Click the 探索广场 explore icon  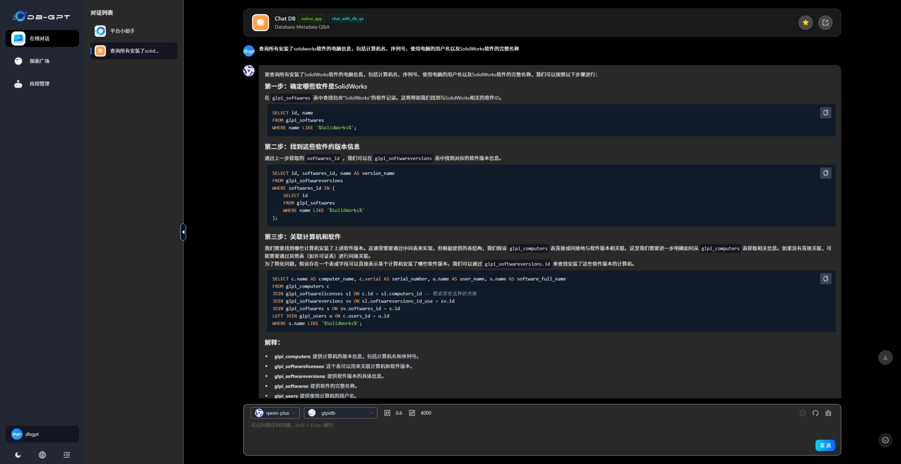tap(18, 61)
